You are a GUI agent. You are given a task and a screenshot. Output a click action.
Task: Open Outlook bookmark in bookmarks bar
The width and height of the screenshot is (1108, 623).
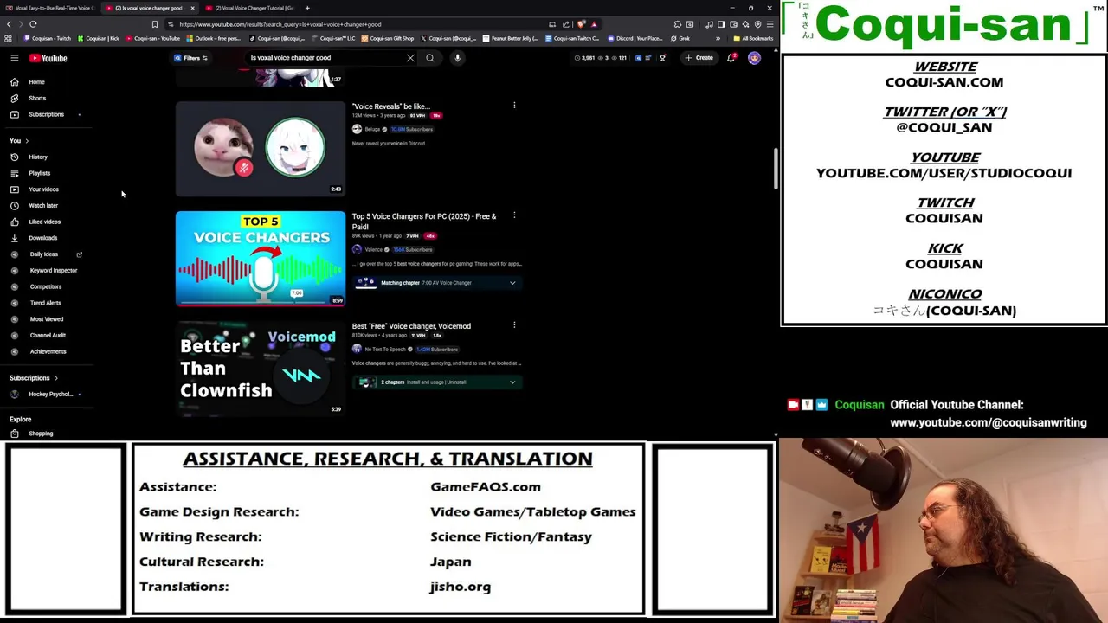coord(213,38)
